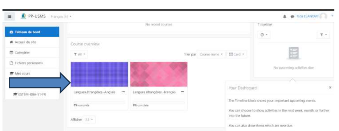Open three-dot menu of Anglais course
339x131 pixels.
click(x=123, y=92)
